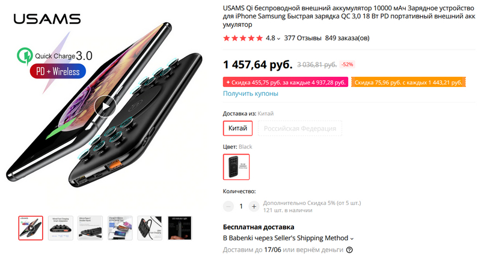The image size is (481, 259).
Task: View the fourth thumbnail charging multiple devices
Action: coord(120,228)
